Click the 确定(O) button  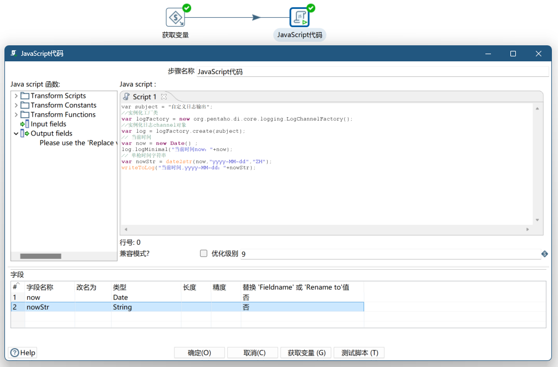[x=199, y=353]
